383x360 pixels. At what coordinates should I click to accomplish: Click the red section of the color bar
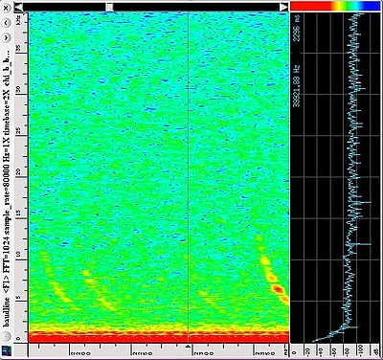[311, 6]
